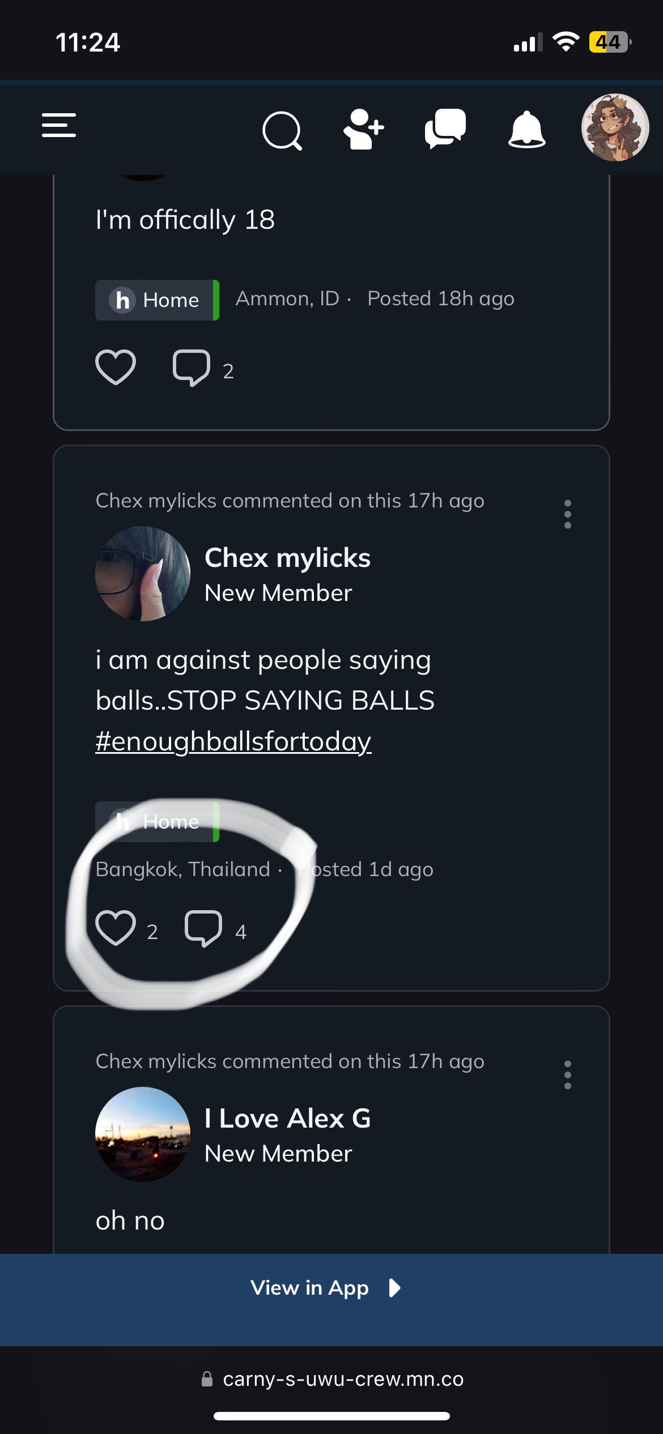
Task: Open the chat messages icon
Action: click(x=445, y=129)
